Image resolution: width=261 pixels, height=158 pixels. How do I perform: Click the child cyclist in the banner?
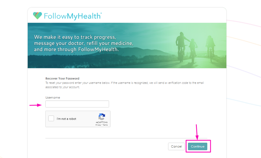[193, 51]
